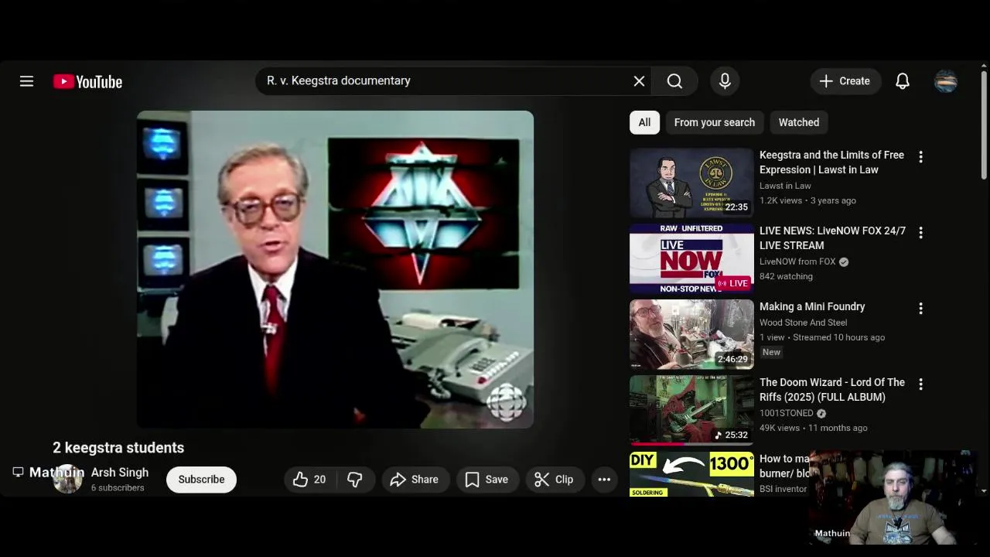Subscribe to Arsh Singh channel

point(201,480)
